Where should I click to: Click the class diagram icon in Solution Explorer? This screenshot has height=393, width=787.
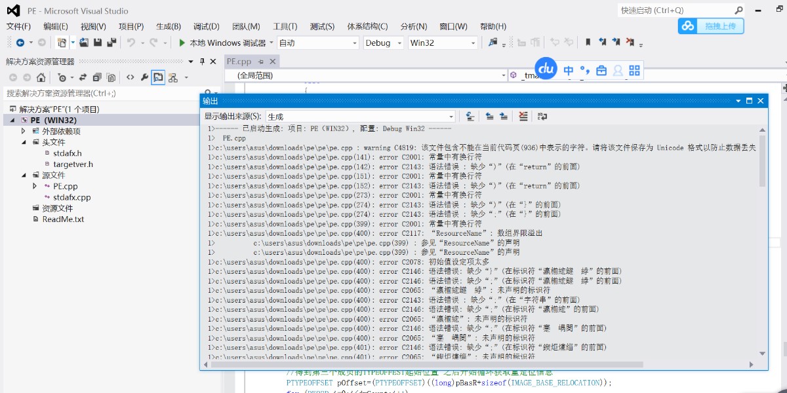172,77
